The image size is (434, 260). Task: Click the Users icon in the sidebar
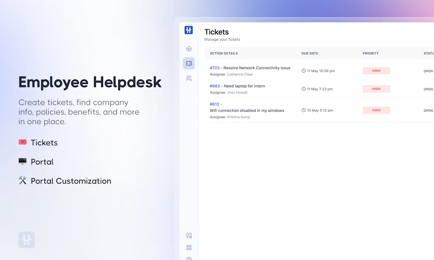pos(189,78)
